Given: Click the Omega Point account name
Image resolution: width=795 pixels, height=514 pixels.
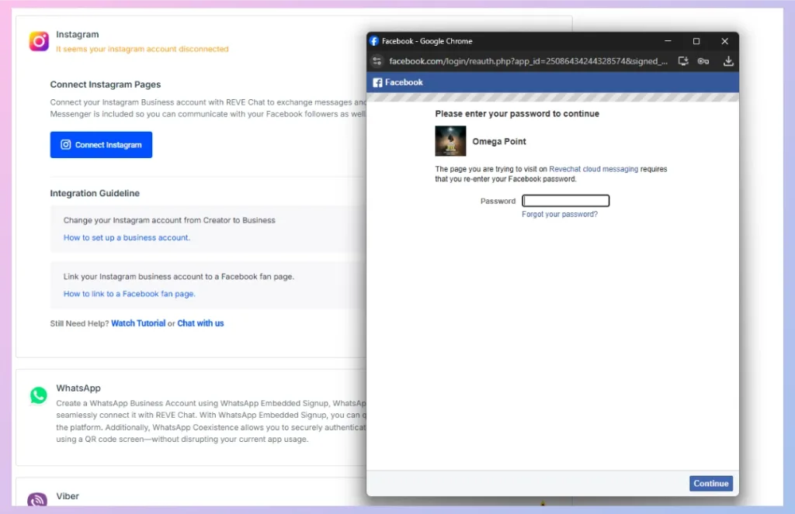Looking at the screenshot, I should (499, 141).
